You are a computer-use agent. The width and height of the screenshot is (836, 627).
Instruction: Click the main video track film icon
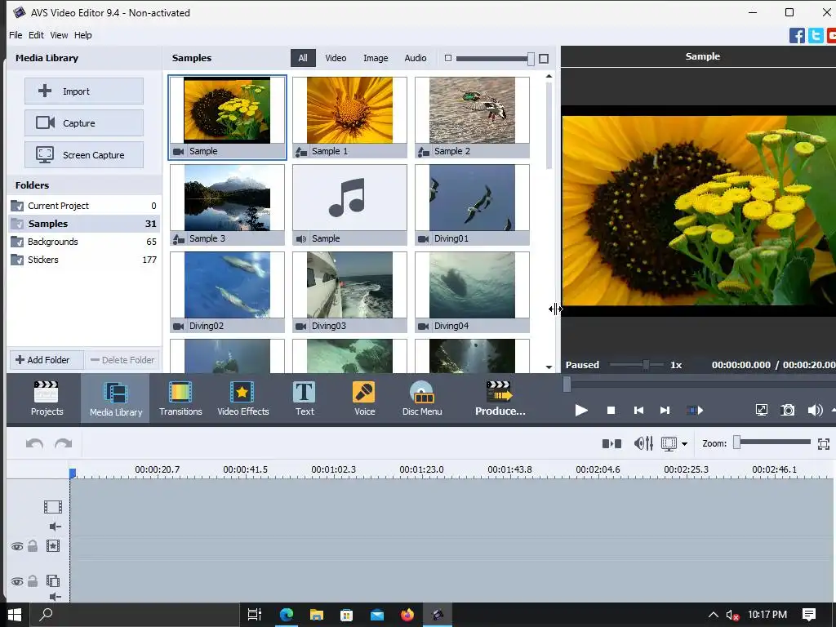pos(53,506)
